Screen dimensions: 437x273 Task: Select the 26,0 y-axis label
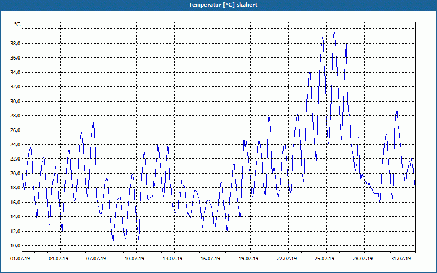point(15,130)
